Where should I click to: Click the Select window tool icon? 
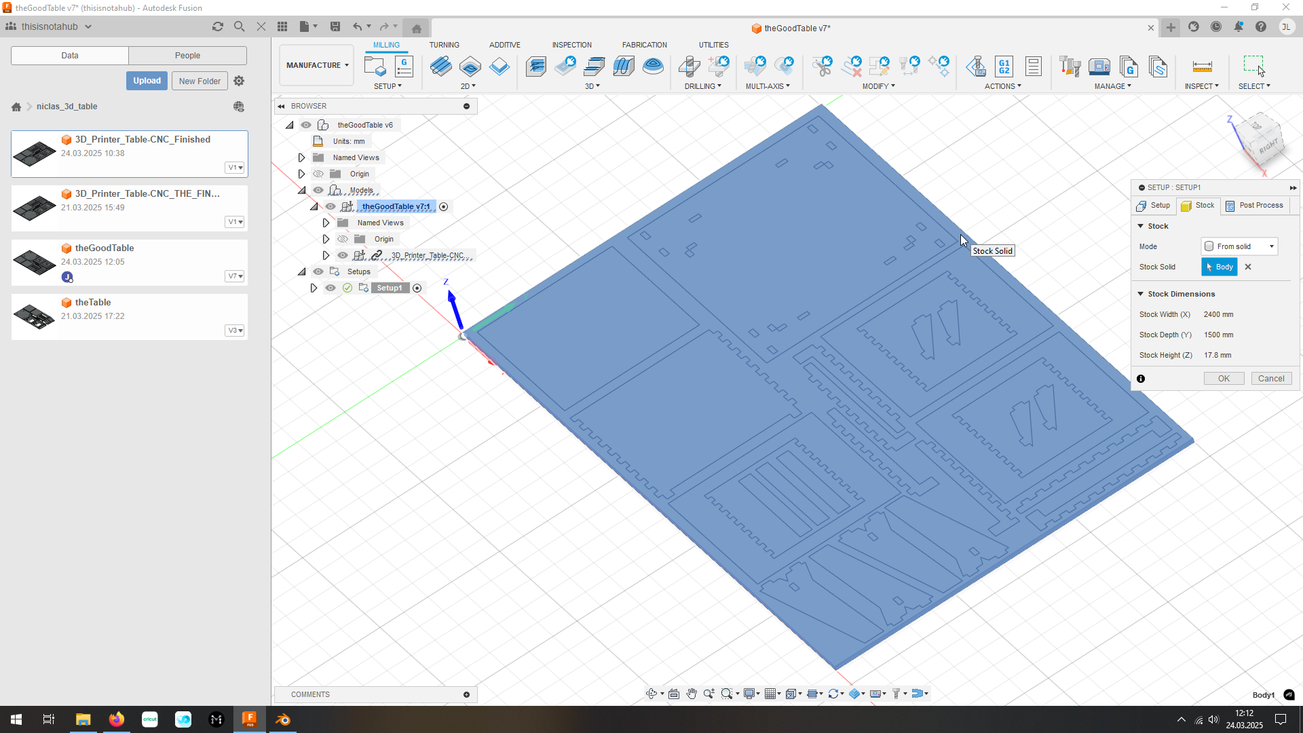[x=1254, y=67]
